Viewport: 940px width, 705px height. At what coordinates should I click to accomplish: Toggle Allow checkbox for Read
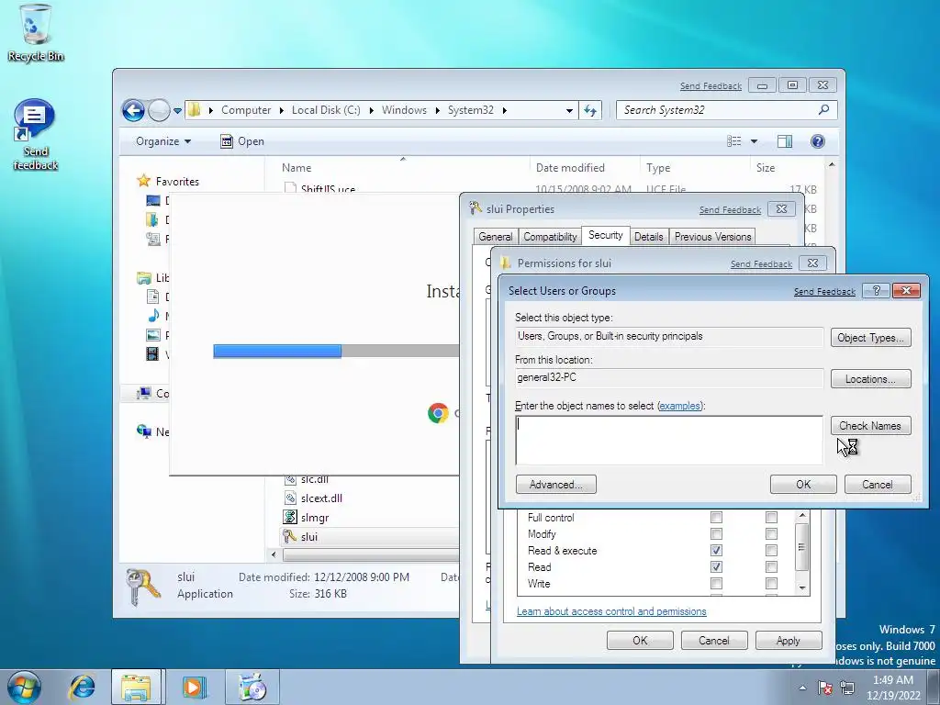pyautogui.click(x=716, y=566)
